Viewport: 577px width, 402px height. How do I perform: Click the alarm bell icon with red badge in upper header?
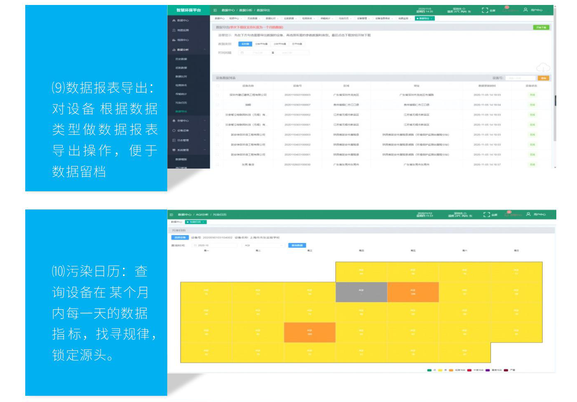[506, 10]
